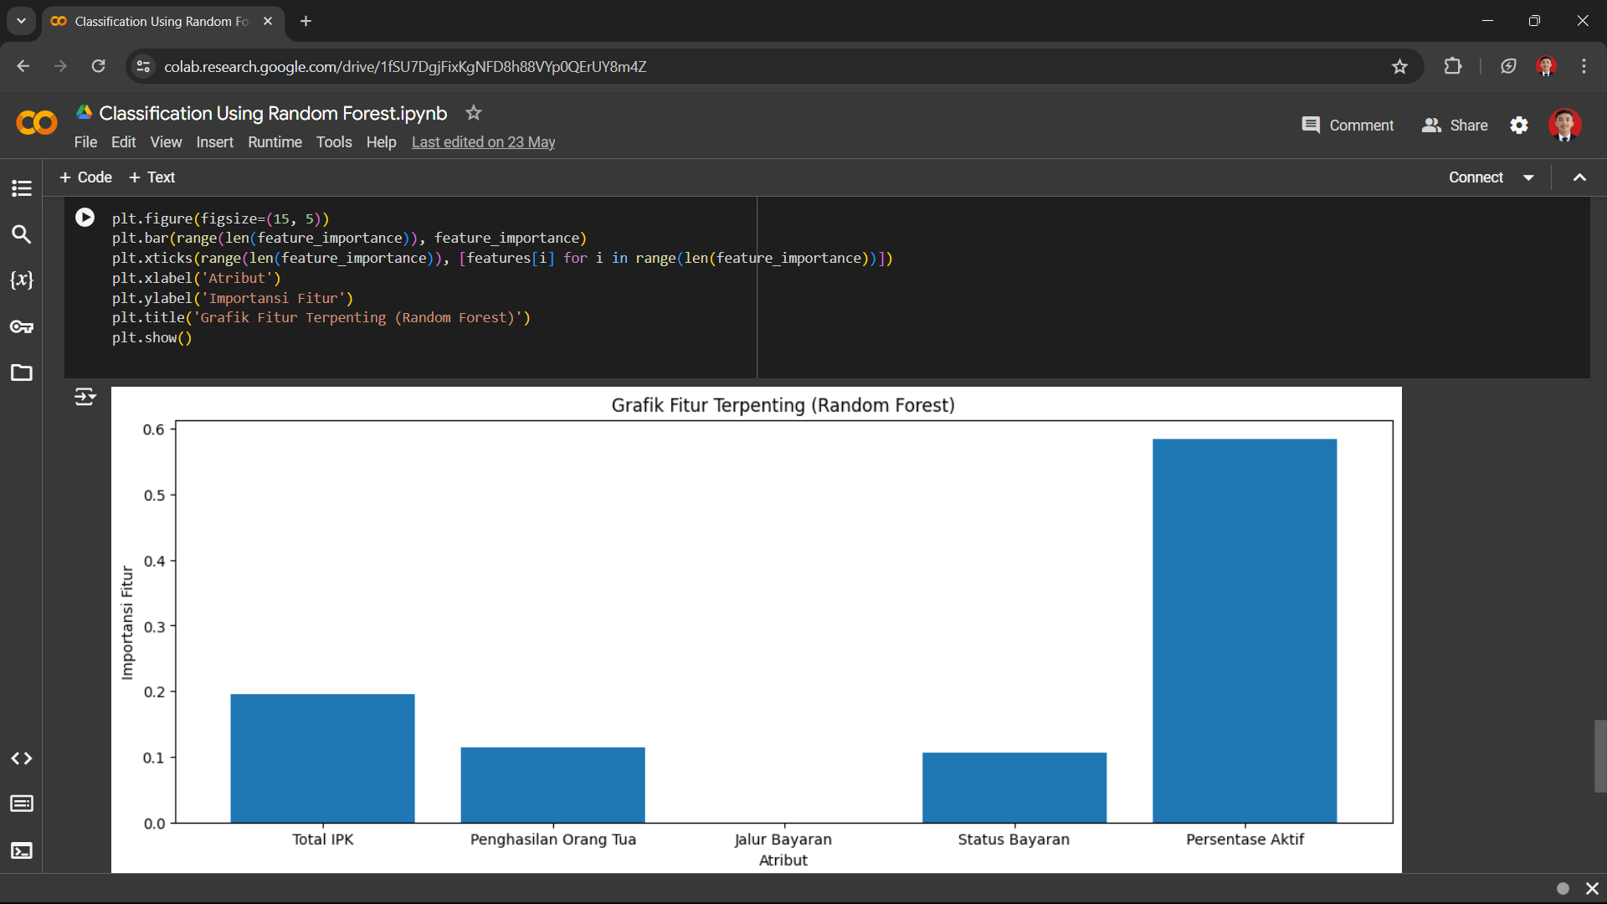Star the notebook title
Screen dimensions: 1607x904
click(x=474, y=113)
